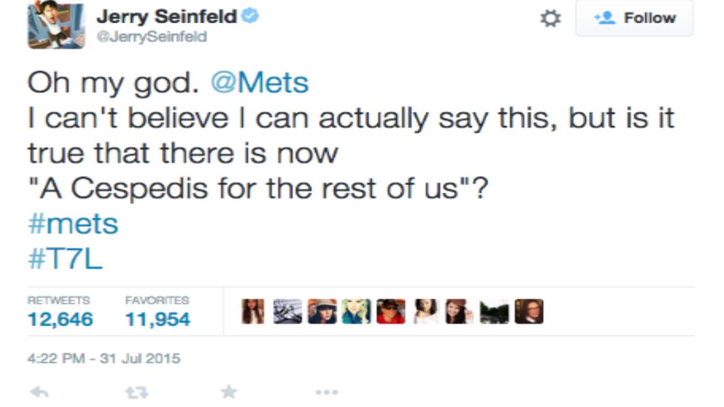This screenshot has height=407, width=724.
Task: Open the #T7L hashtag
Action: point(65,259)
